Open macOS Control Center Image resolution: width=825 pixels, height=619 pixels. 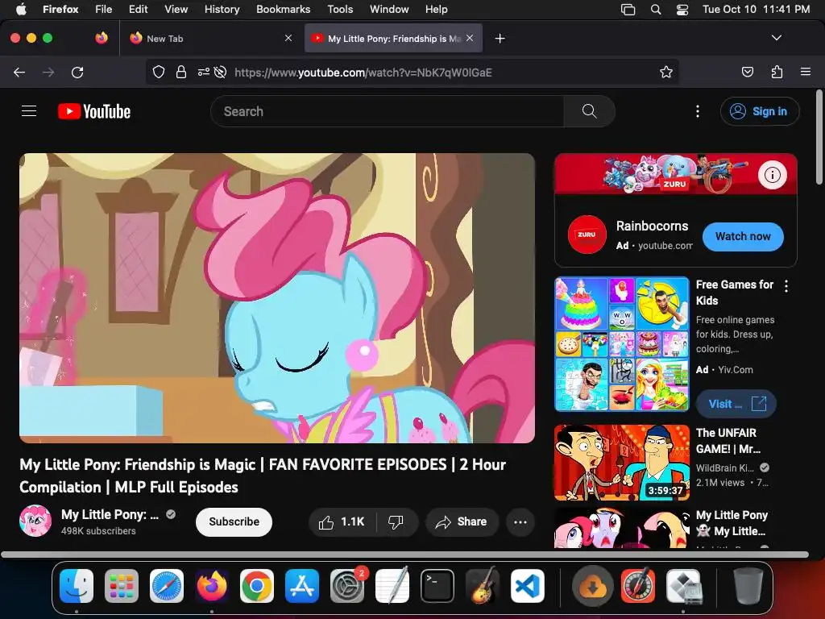click(x=682, y=10)
